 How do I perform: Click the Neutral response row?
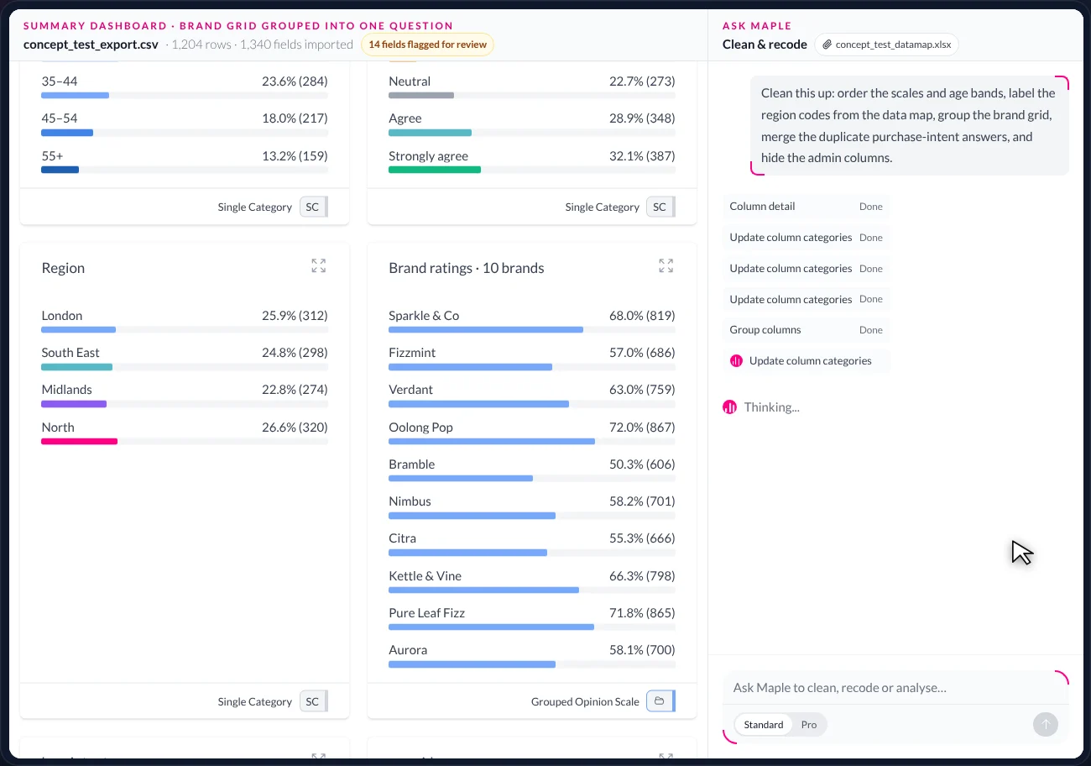[532, 87]
